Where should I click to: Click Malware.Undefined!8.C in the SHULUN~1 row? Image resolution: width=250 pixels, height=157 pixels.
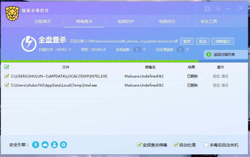click(x=144, y=76)
